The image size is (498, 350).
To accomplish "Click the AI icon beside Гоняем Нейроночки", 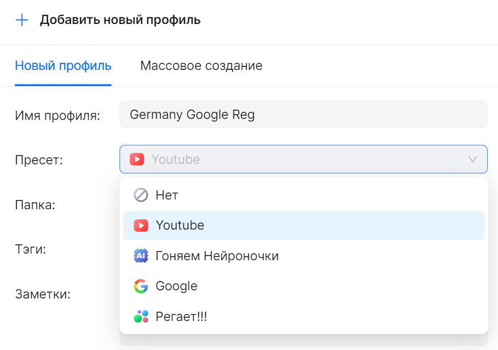I will click(140, 256).
